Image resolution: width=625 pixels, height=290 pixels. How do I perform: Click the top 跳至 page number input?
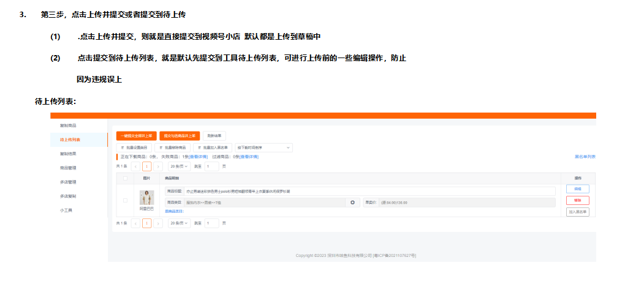point(211,166)
